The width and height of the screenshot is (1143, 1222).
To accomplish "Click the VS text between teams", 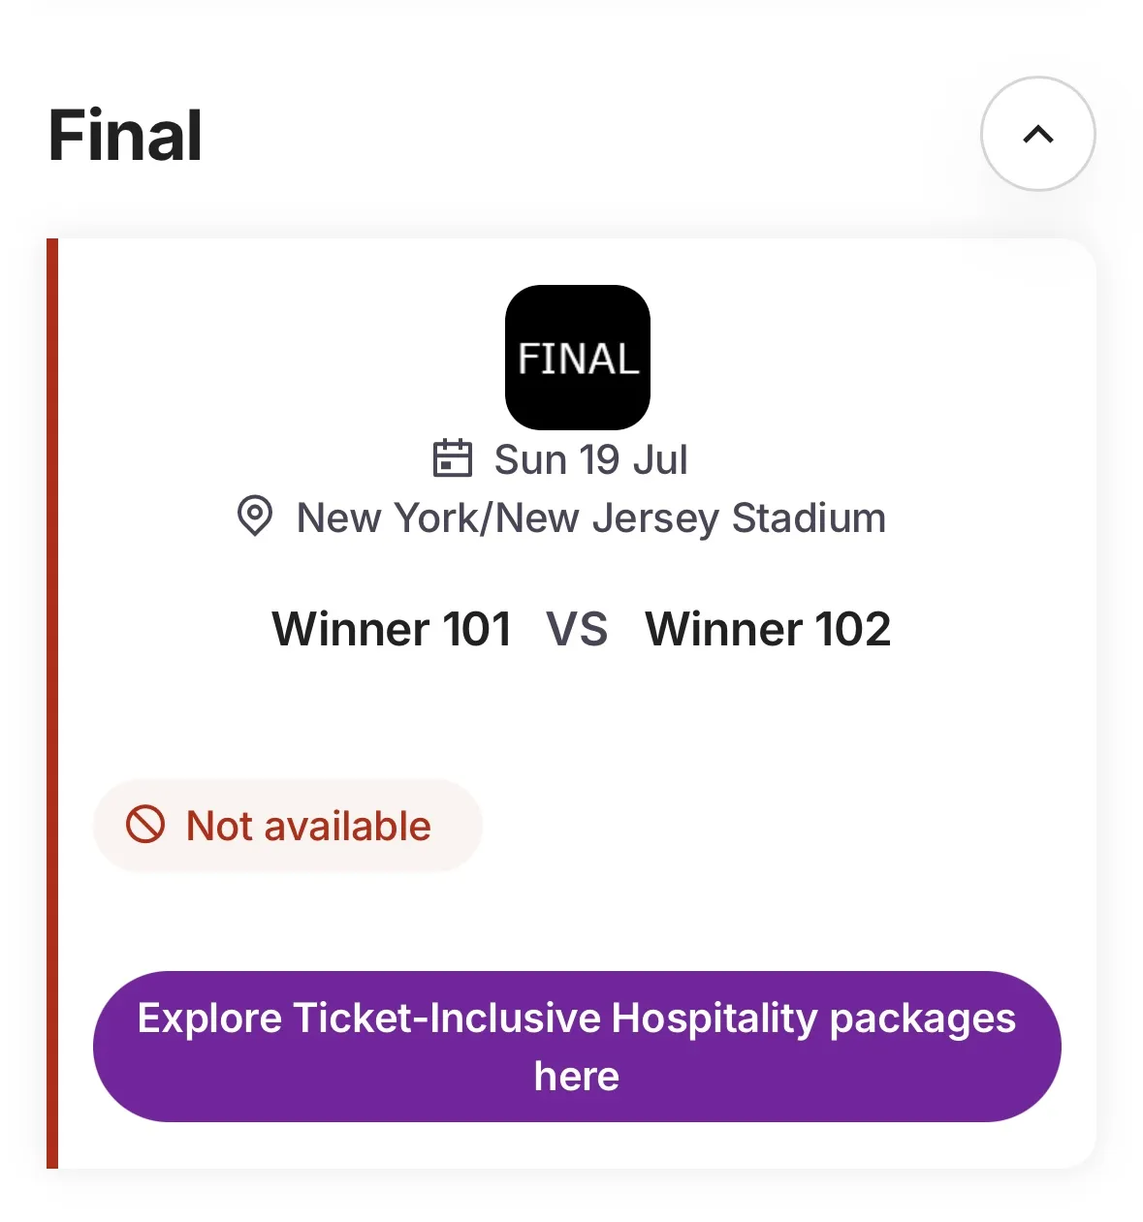I will pos(577,629).
